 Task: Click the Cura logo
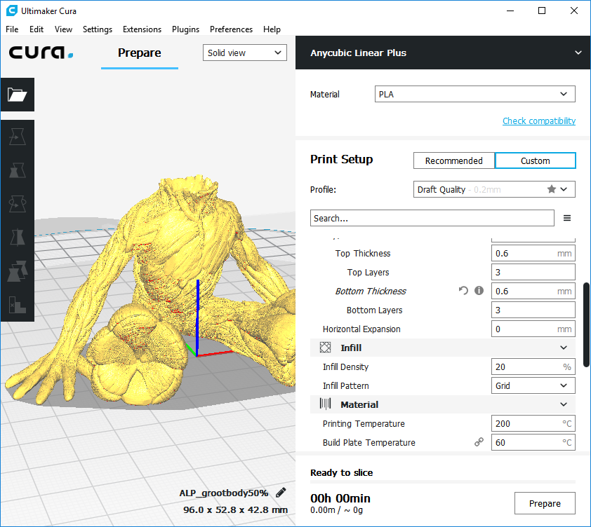(41, 53)
